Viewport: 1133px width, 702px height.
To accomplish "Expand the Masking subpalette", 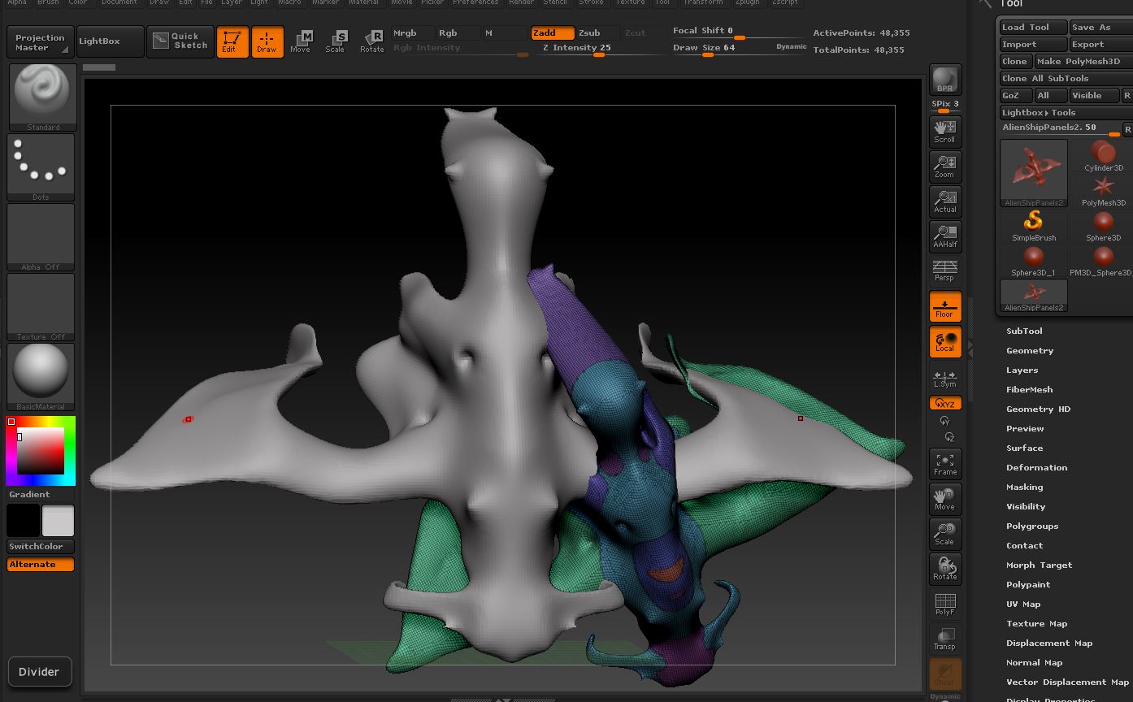I will [x=1025, y=487].
